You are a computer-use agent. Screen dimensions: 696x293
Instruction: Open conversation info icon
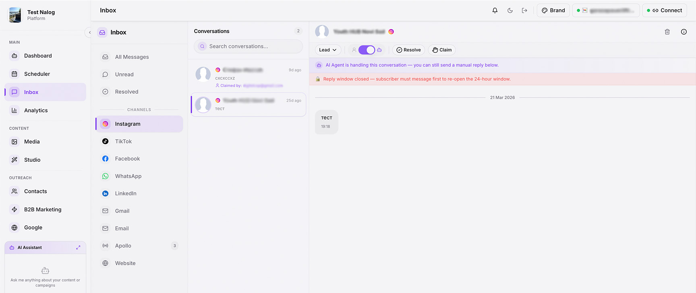point(684,32)
